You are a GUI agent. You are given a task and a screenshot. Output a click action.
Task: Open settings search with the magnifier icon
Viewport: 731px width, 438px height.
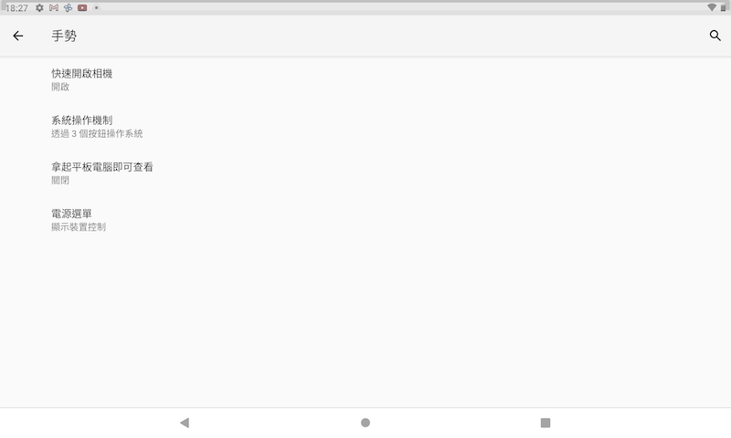[x=715, y=36]
